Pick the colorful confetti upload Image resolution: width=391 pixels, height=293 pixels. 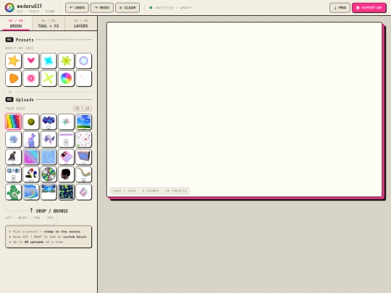coord(84,140)
